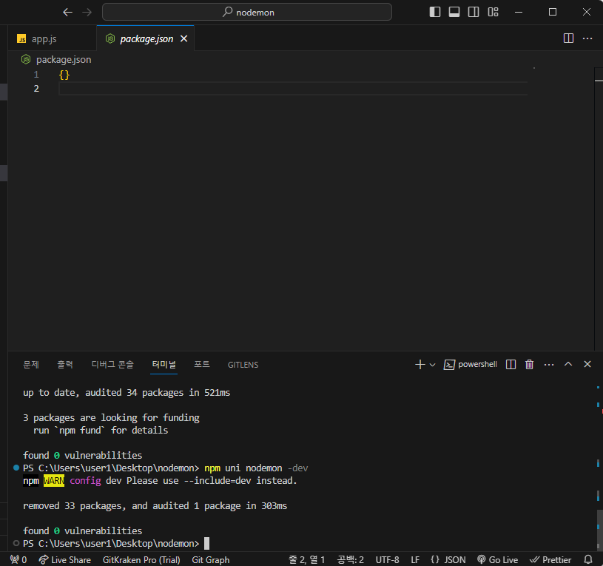This screenshot has width=603, height=566.
Task: Open the customize layout icon
Action: [x=493, y=12]
